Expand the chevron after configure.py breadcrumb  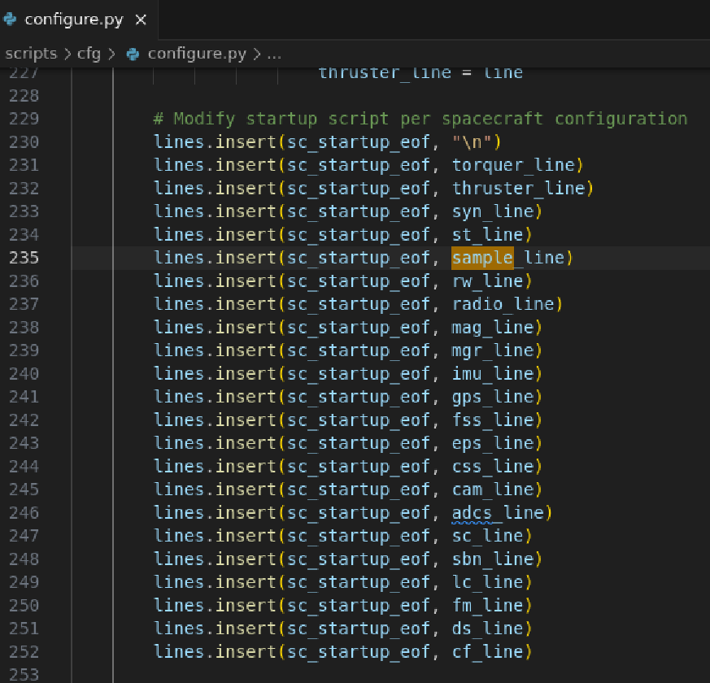tap(257, 54)
